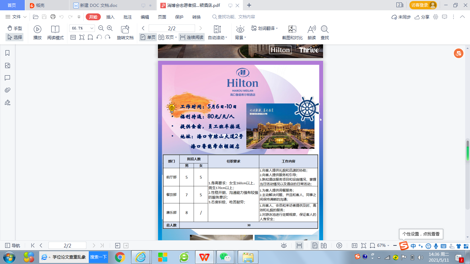Open more options three dots menu
470x264 pixels.
click(x=453, y=17)
